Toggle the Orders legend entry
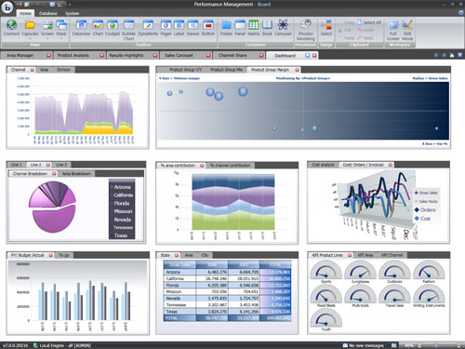This screenshot has width=465, height=349. point(425,210)
